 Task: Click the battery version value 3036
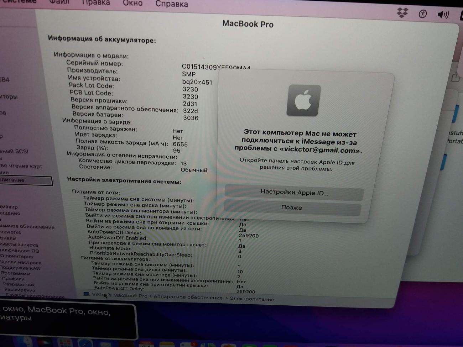tap(191, 118)
